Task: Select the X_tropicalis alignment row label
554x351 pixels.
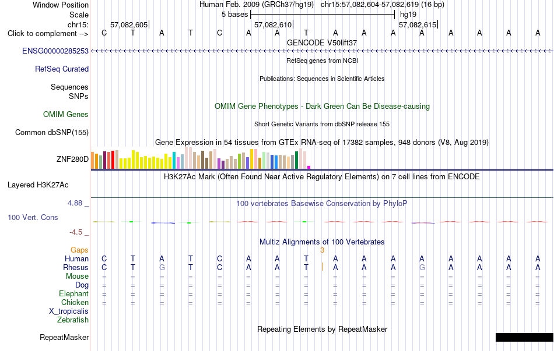Action: pyautogui.click(x=69, y=311)
